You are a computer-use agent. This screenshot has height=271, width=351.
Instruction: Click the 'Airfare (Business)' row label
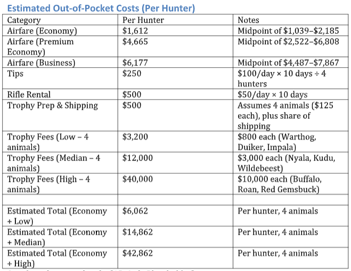pos(41,62)
